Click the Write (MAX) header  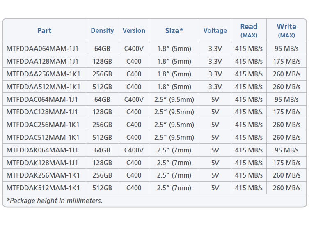click(x=286, y=30)
